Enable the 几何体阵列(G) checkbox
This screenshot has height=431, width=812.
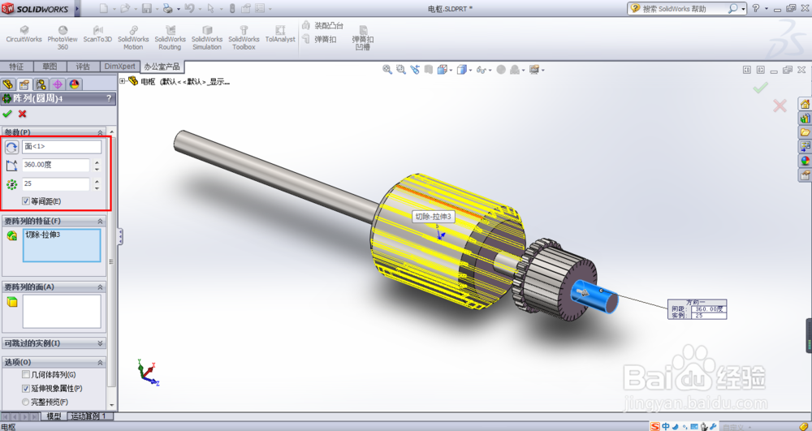26,375
